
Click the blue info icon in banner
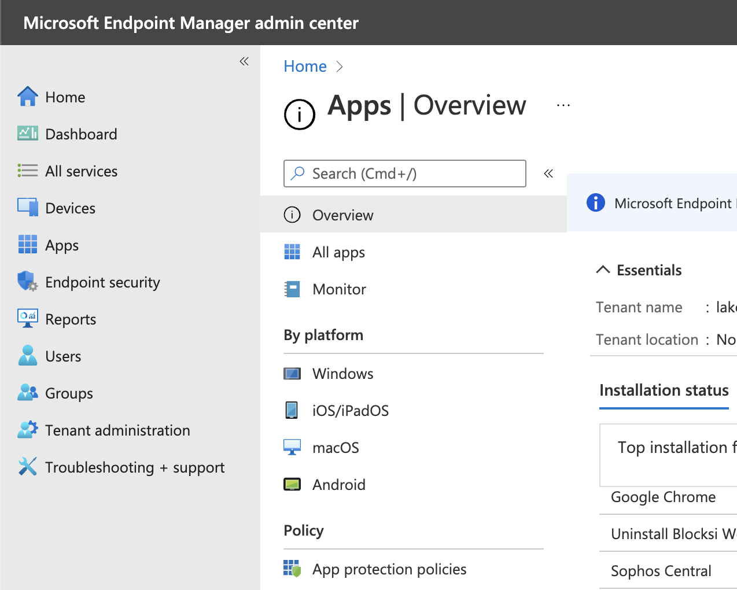596,202
